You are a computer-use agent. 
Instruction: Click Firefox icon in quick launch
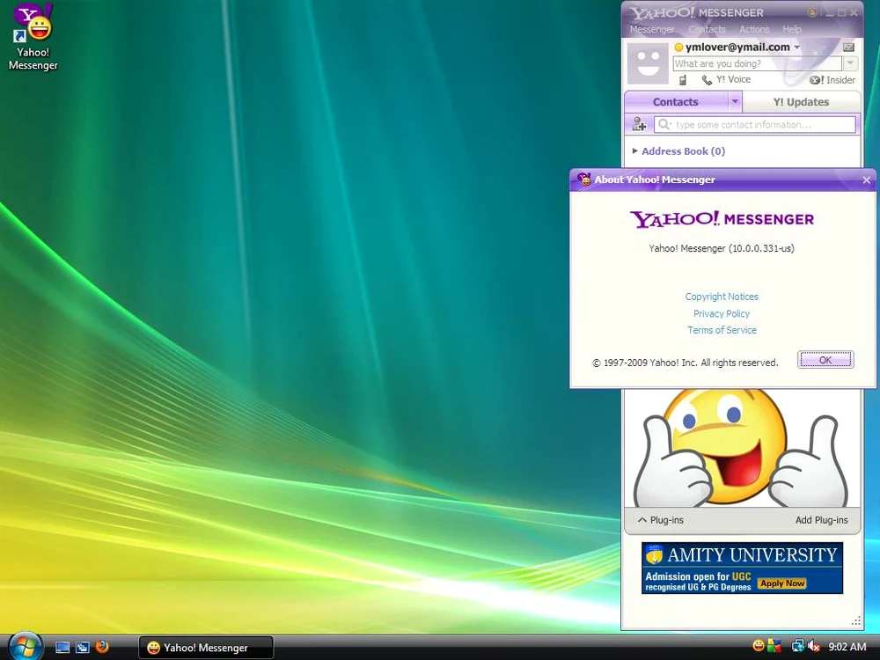click(x=102, y=647)
